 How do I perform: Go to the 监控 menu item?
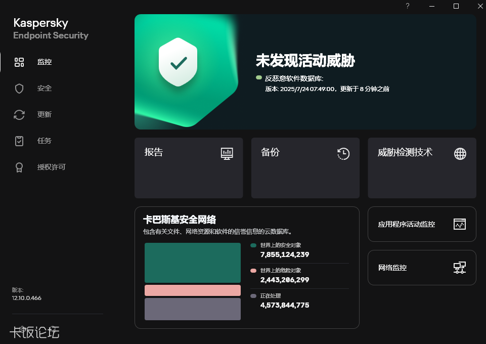click(x=45, y=62)
